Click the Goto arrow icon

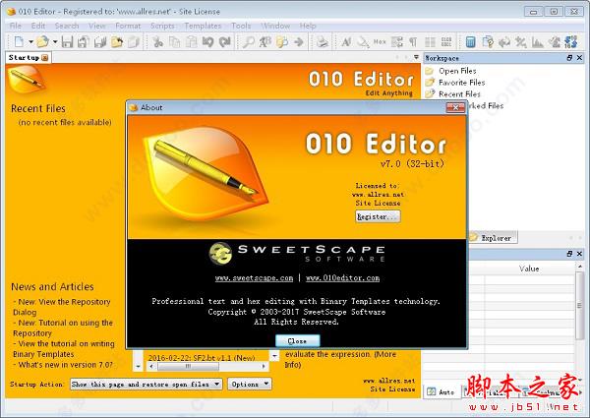pyautogui.click(x=299, y=41)
